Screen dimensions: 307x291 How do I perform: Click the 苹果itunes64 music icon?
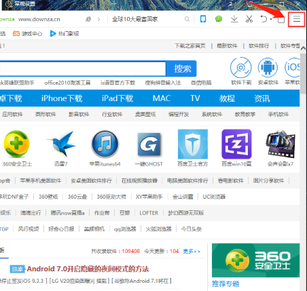point(105,144)
